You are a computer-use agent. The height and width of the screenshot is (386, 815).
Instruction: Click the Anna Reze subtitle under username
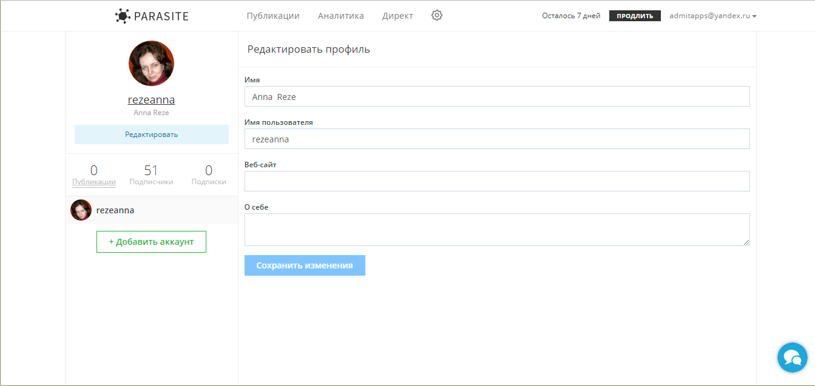point(151,113)
